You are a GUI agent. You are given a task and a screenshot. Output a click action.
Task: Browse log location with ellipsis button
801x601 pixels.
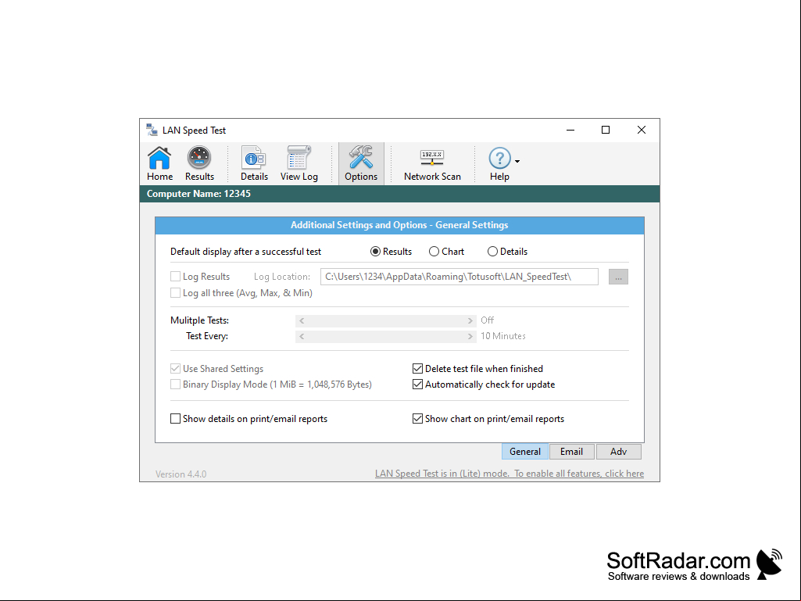pyautogui.click(x=618, y=277)
